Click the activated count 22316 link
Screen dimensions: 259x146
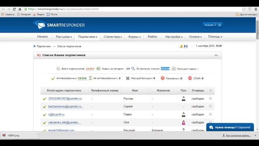pos(82,78)
